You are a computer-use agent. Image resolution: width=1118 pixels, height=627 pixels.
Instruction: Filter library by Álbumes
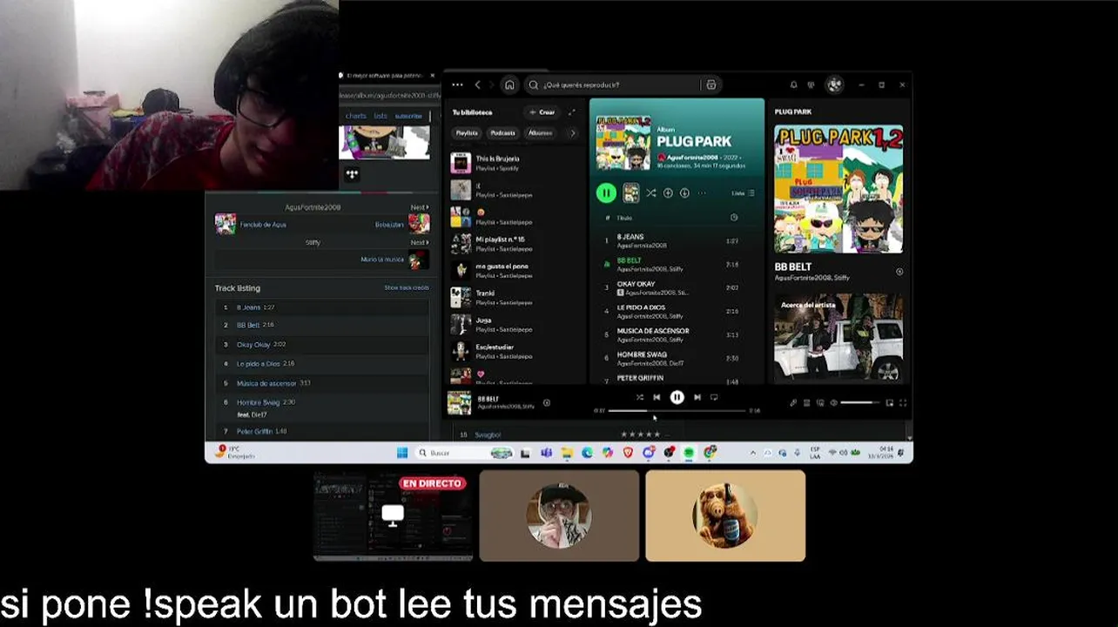coord(540,133)
